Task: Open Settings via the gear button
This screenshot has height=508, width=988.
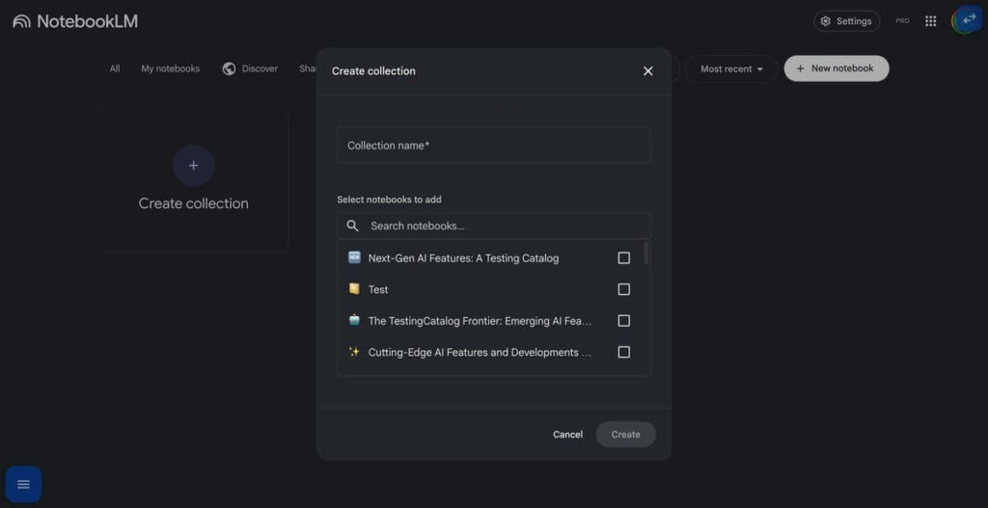Action: click(x=847, y=21)
